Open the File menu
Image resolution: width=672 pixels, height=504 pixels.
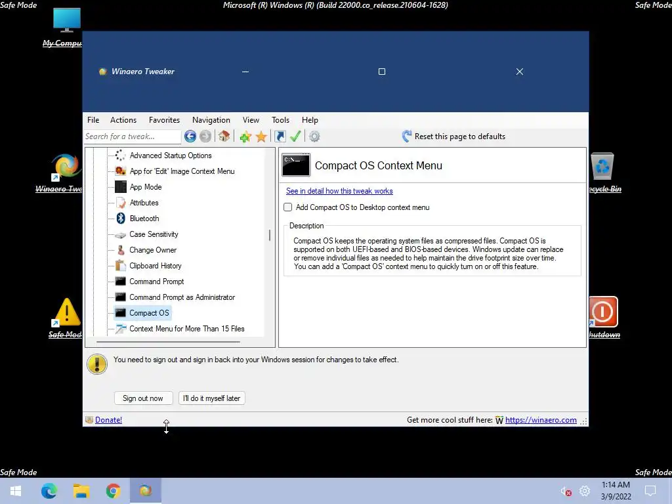coord(93,120)
